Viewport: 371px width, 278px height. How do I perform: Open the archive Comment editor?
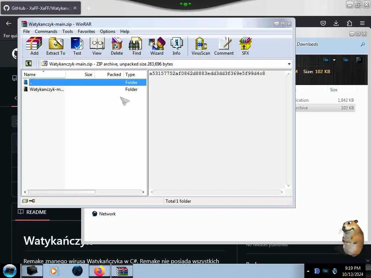click(x=224, y=46)
